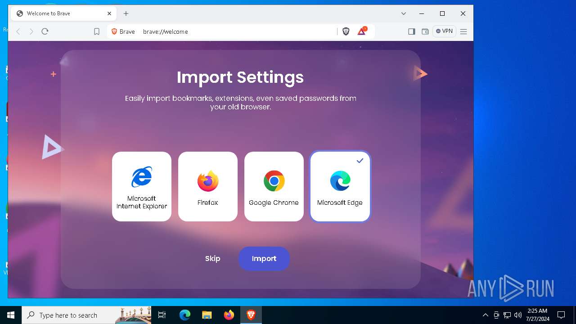Click Brave icon in taskbar

tap(251, 315)
